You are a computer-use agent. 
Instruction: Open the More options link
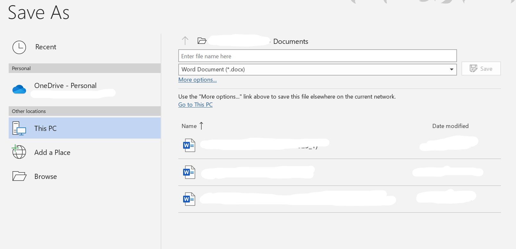pyautogui.click(x=198, y=80)
